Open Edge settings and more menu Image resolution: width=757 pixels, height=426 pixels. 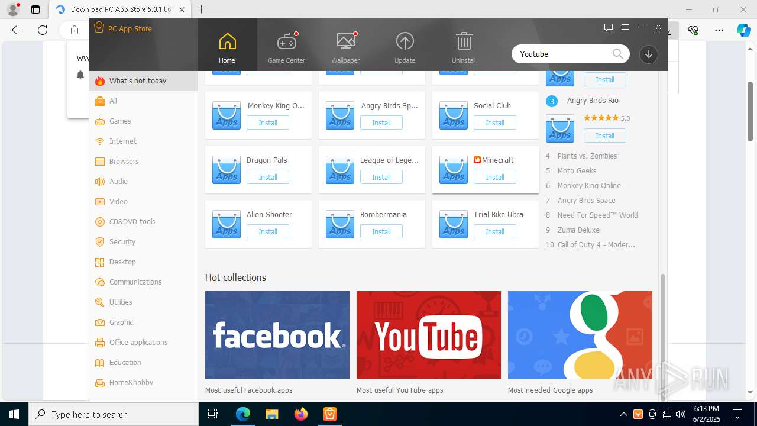point(719,30)
